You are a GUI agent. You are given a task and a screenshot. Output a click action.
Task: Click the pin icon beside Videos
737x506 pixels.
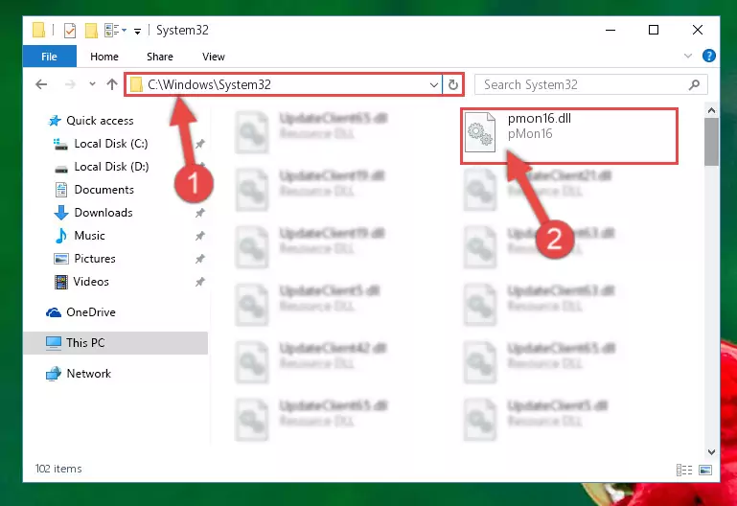click(200, 282)
